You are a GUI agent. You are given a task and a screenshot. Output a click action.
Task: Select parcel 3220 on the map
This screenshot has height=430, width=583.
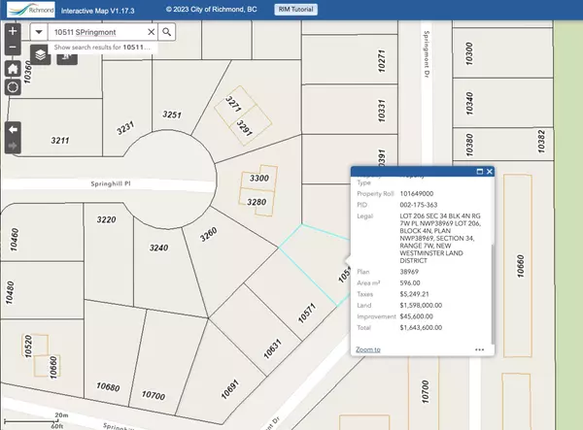106,219
